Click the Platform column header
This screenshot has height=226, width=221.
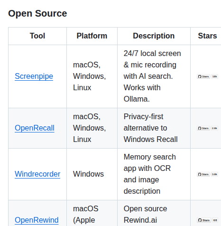(92, 36)
